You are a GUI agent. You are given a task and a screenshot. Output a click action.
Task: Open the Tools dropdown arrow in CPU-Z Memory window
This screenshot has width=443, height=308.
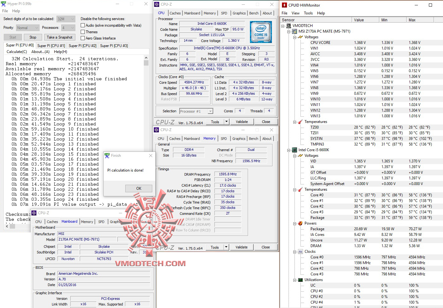click(226, 247)
